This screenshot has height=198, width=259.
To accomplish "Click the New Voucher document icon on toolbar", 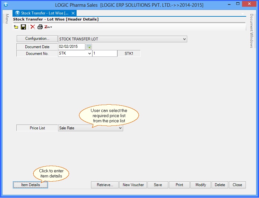I will (x=15, y=27).
